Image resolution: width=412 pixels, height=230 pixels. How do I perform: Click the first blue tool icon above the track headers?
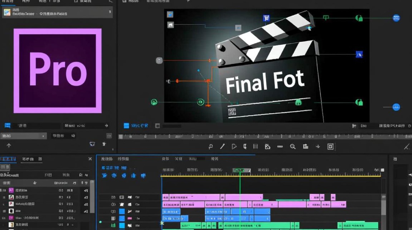pyautogui.click(x=105, y=176)
